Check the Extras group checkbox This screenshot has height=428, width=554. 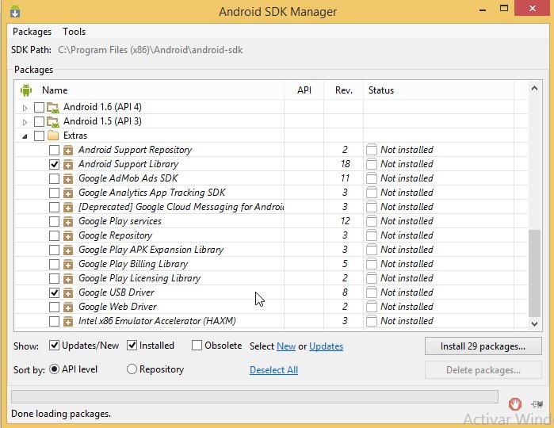tap(39, 136)
